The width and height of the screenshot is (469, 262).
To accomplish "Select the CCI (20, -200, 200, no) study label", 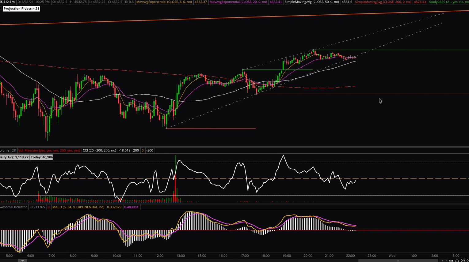I will (100, 150).
